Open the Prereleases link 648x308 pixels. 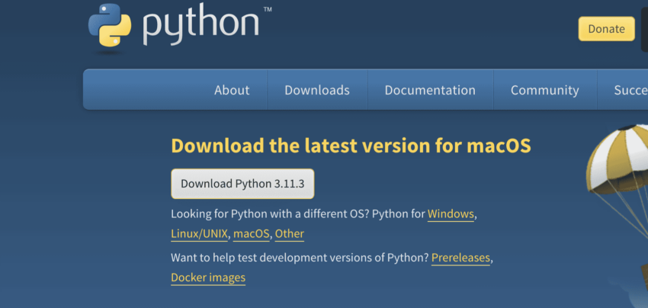[460, 258]
